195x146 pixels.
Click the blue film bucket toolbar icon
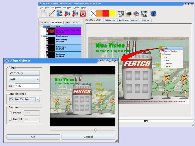[x=153, y=13]
